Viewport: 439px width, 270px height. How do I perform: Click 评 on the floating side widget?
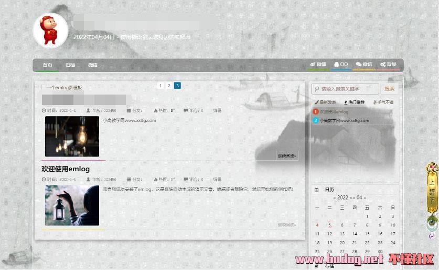[432, 192]
